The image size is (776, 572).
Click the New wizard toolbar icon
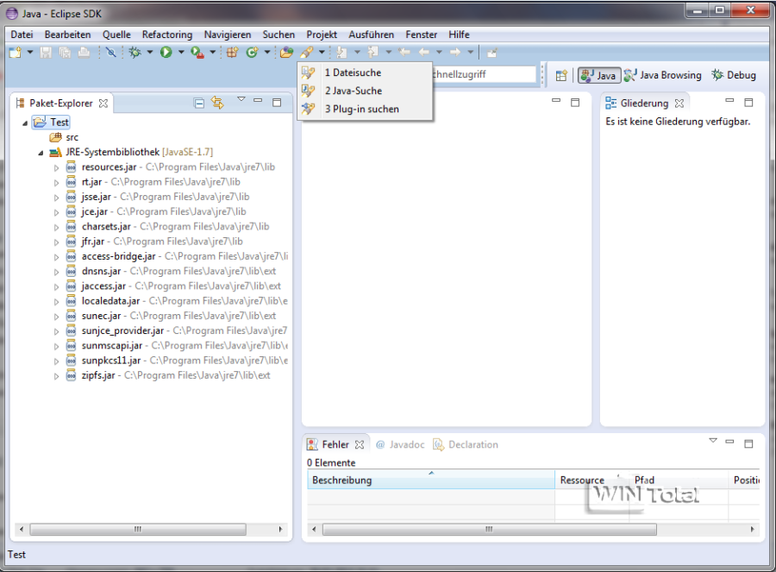coord(16,52)
